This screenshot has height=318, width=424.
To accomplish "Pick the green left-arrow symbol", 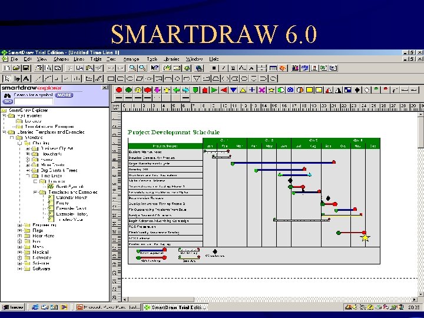I will (x=176, y=90).
